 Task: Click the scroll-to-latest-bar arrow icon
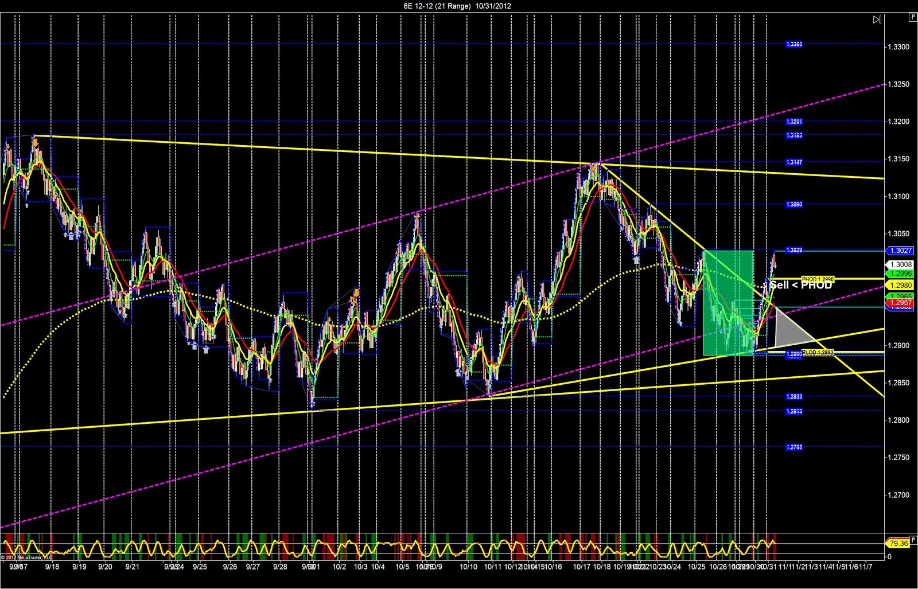coord(877,19)
